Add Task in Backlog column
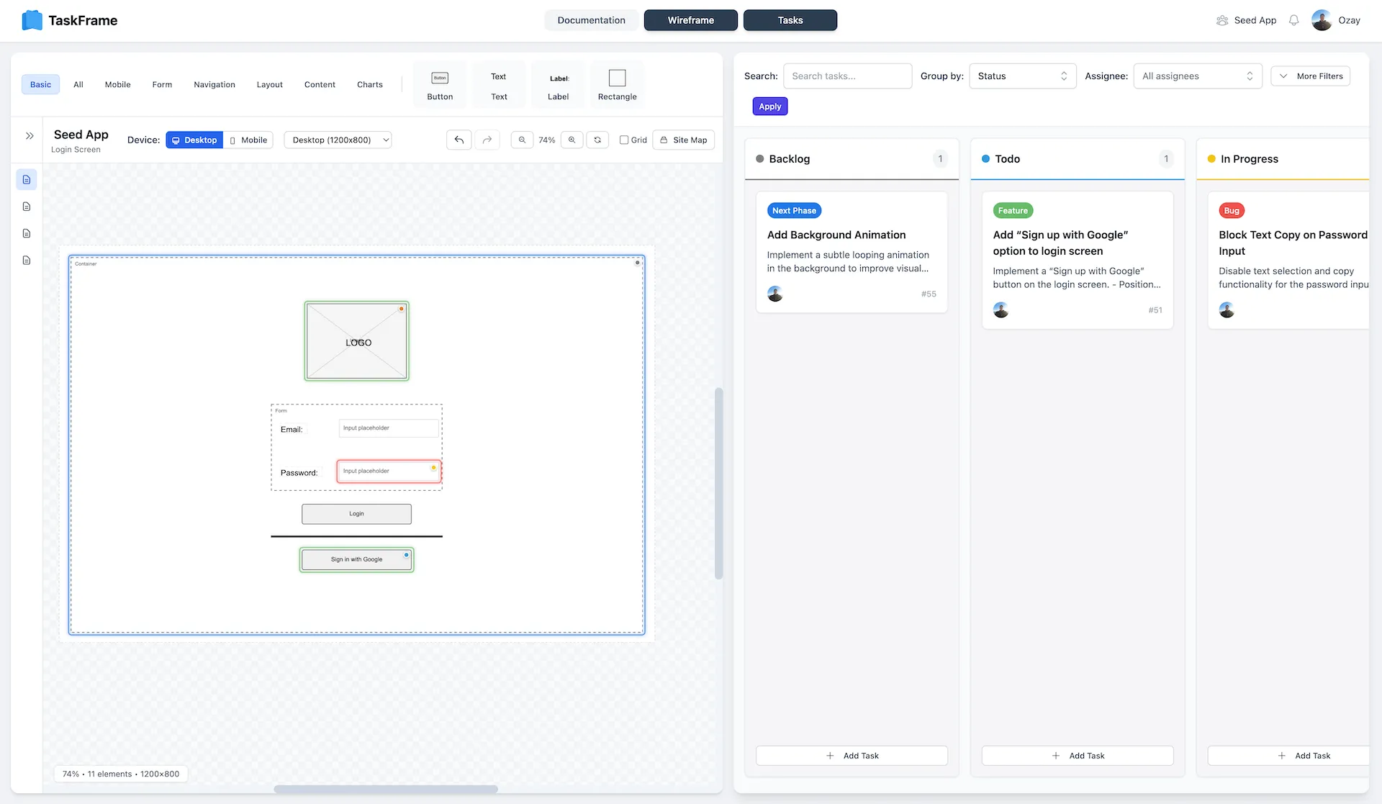 click(x=852, y=755)
